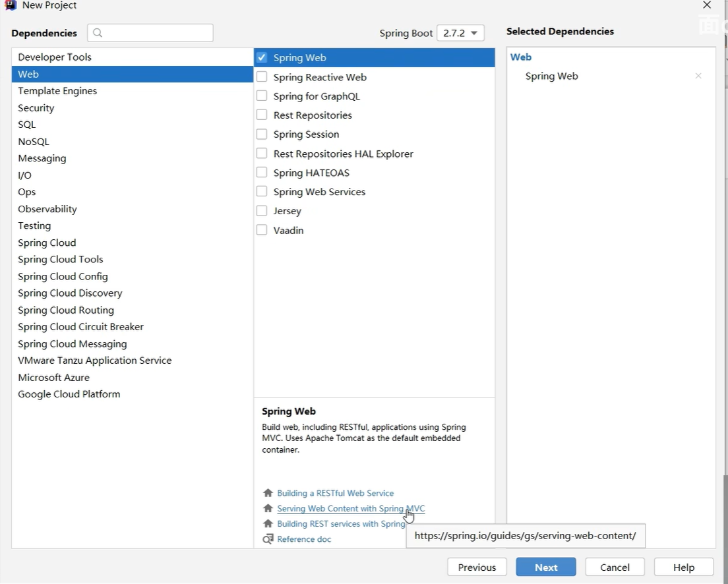Select Spring Cloud Config category
The height and width of the screenshot is (584, 728).
pyautogui.click(x=133, y=276)
